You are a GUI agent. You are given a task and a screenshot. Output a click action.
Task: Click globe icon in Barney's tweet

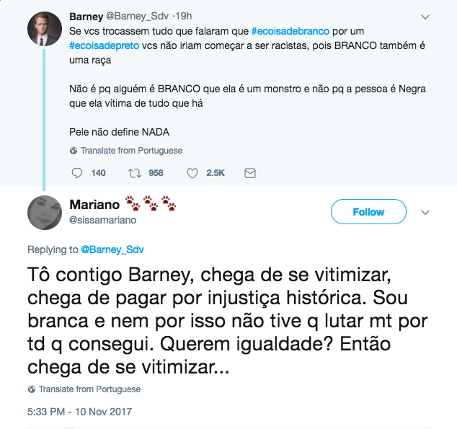[74, 151]
